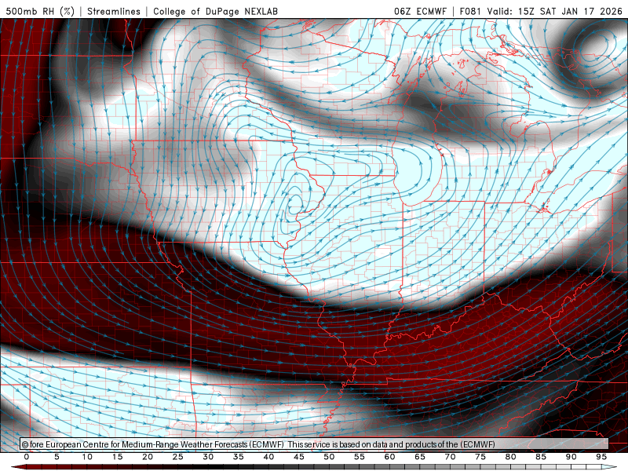Screen dimensions: 628x471
Task: Click the "5" label on the color scale
Action: pyautogui.click(x=57, y=457)
